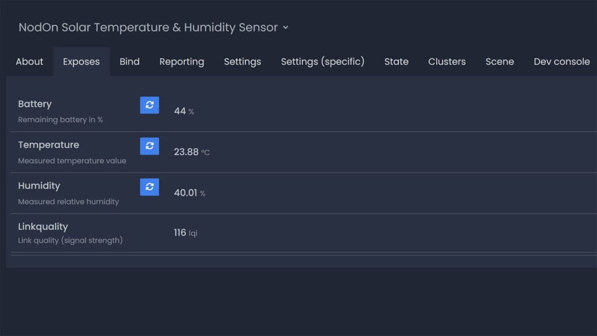Image resolution: width=597 pixels, height=336 pixels.
Task: Click the 40.01% humidity value
Action: (191, 192)
